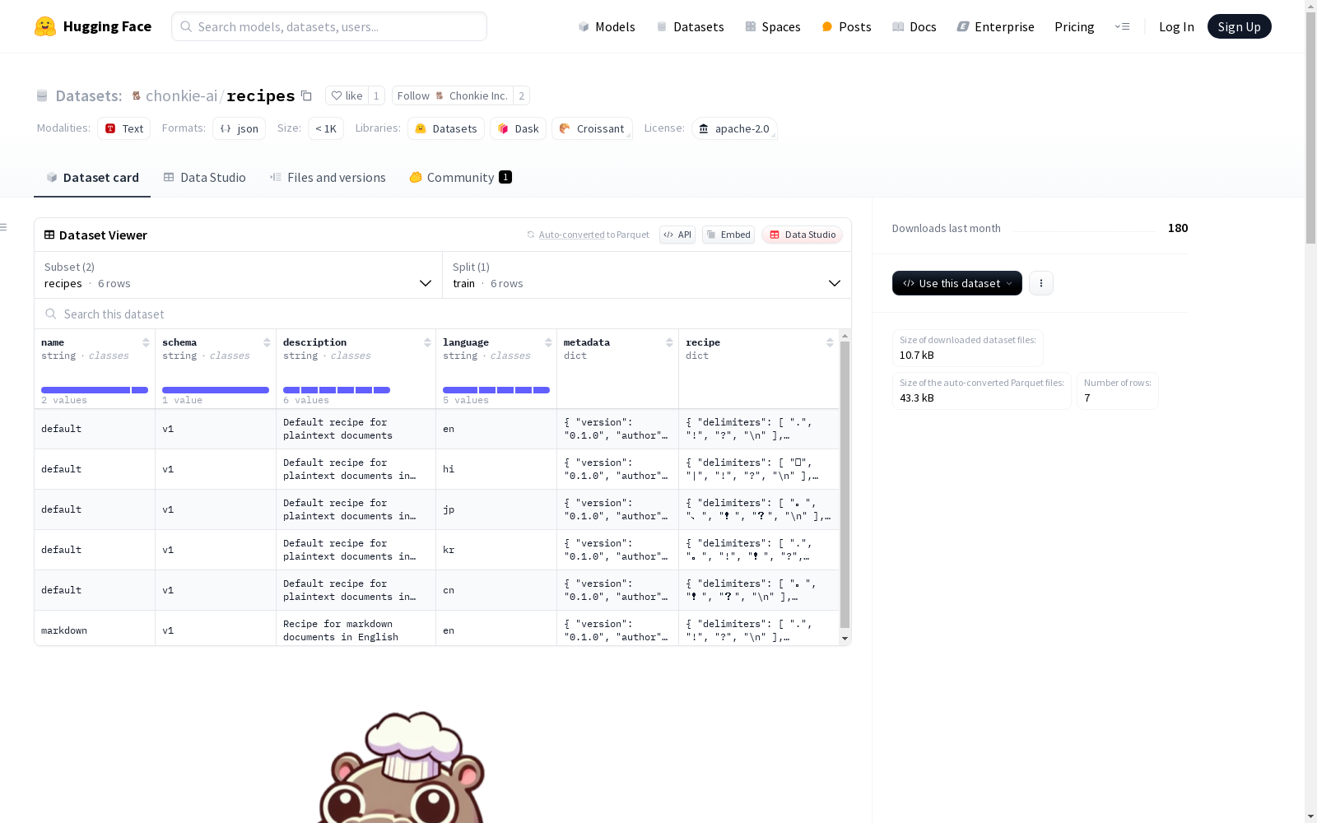Image resolution: width=1317 pixels, height=823 pixels.
Task: Open Spaces in the top navigation
Action: [773, 26]
